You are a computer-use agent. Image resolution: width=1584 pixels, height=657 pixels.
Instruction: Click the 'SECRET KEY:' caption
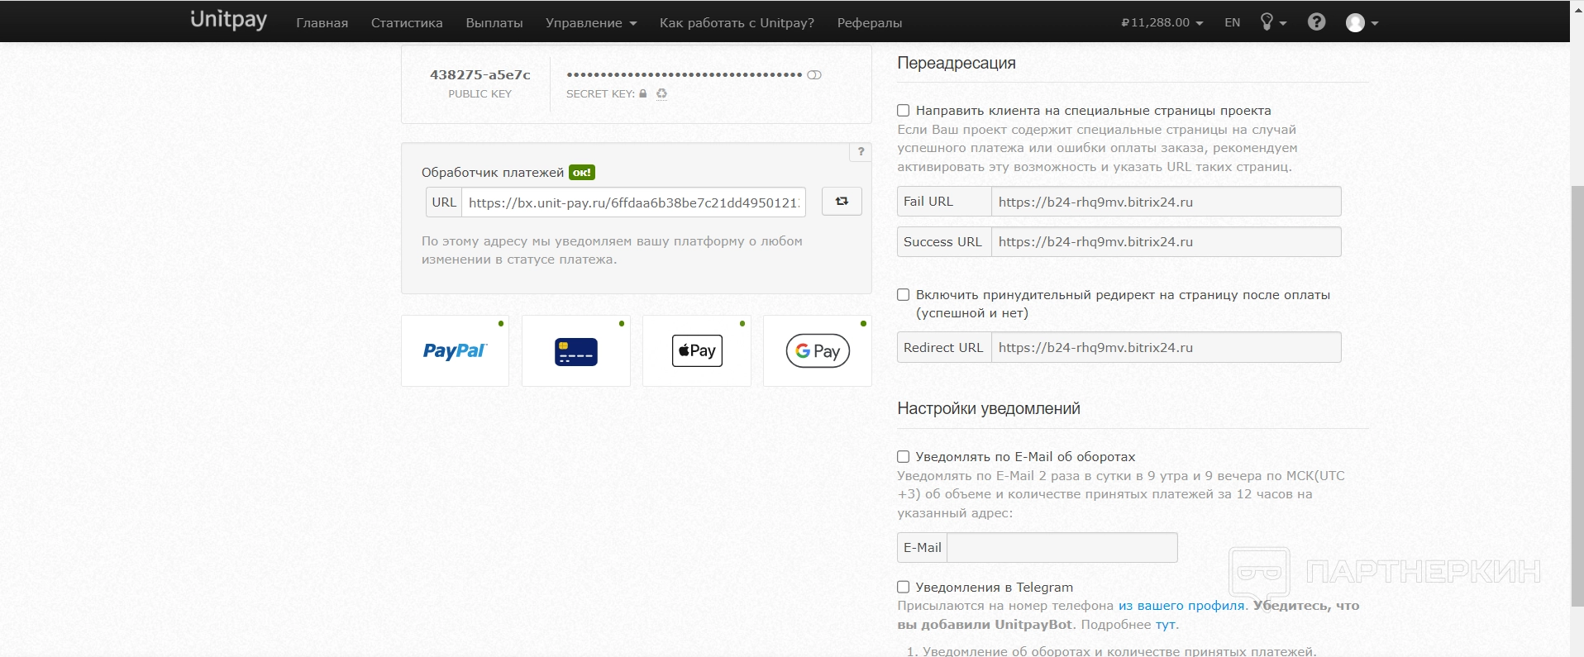600,94
